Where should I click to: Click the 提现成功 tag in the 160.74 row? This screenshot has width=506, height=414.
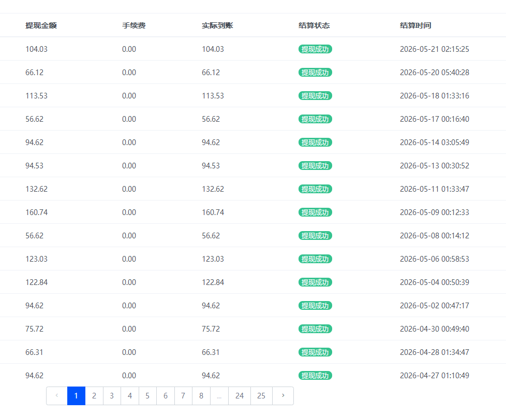click(x=315, y=212)
